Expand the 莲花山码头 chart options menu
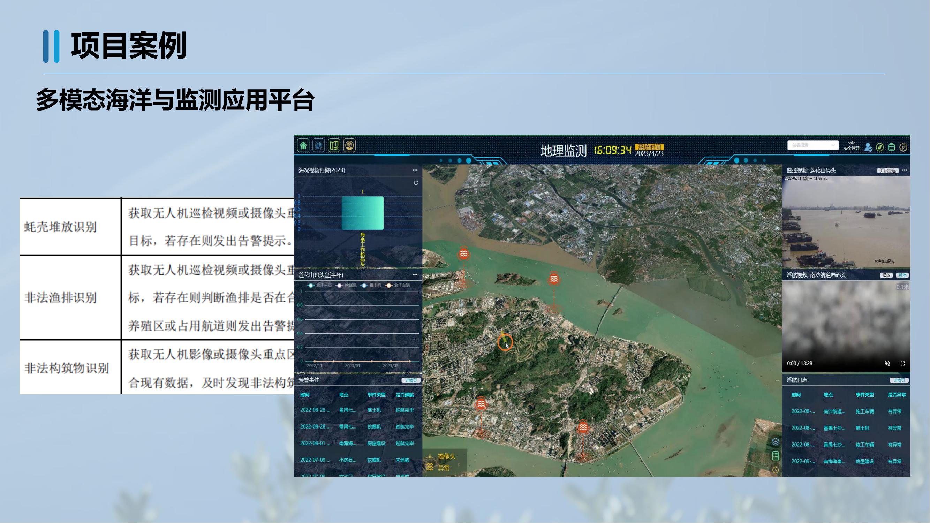The image size is (930, 523). (415, 275)
